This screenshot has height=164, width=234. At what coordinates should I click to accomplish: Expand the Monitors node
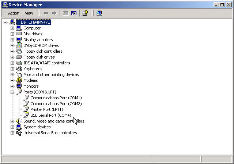[x=12, y=87]
